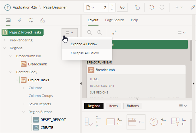
Task: Click REGION CONTENT slot in layout
Action: pyautogui.click(x=102, y=86)
